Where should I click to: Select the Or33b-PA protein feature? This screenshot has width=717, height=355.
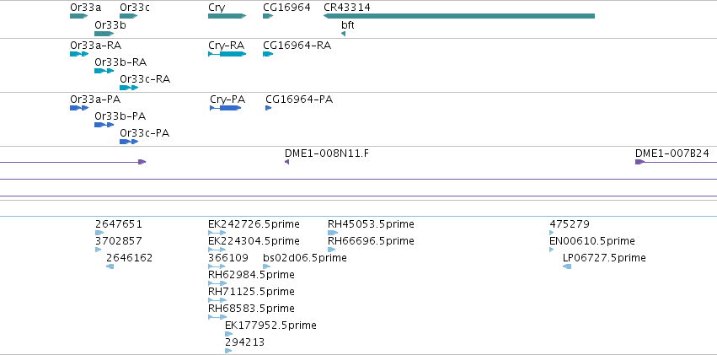(x=104, y=125)
